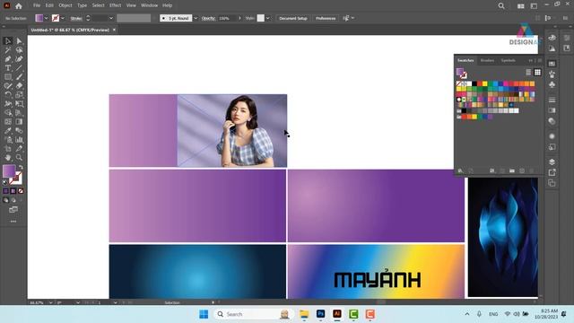Image resolution: width=574 pixels, height=323 pixels.
Task: Select the Curvature tool
Action: 19,59
